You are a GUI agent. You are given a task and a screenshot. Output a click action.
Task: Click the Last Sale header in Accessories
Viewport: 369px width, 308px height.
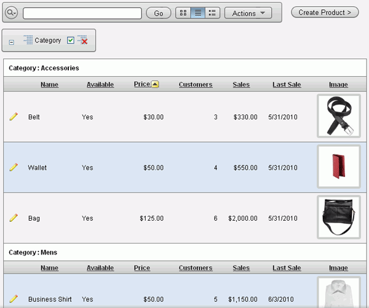(x=287, y=84)
